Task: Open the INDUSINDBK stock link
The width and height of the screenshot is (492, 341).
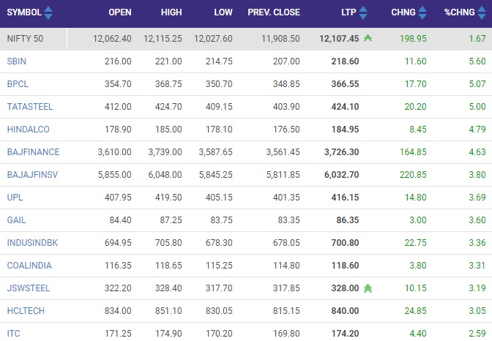Action: click(x=32, y=242)
